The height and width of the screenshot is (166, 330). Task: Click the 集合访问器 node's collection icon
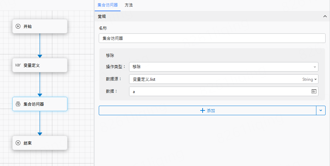tap(18, 104)
